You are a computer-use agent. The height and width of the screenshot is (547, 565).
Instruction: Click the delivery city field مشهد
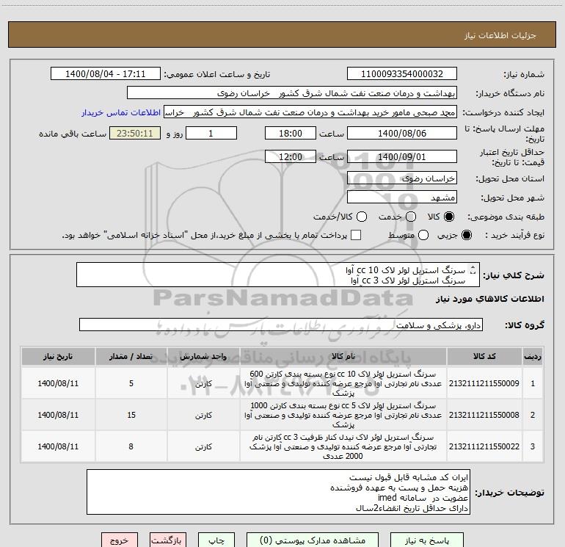(x=402, y=198)
